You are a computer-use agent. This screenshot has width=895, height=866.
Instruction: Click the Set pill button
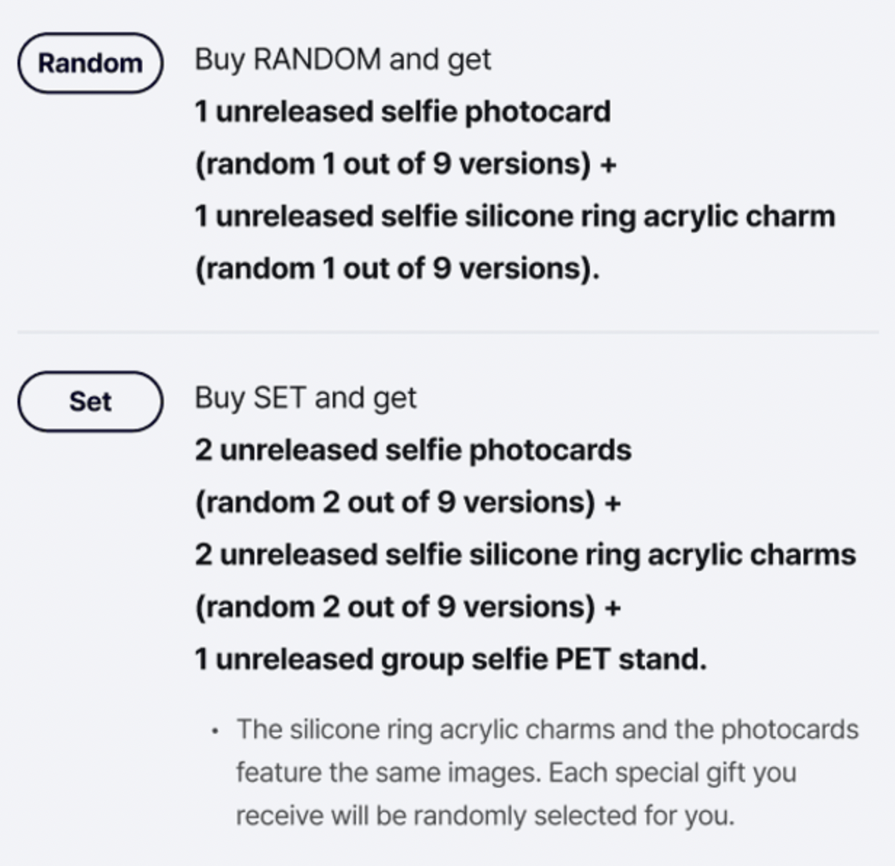click(90, 402)
